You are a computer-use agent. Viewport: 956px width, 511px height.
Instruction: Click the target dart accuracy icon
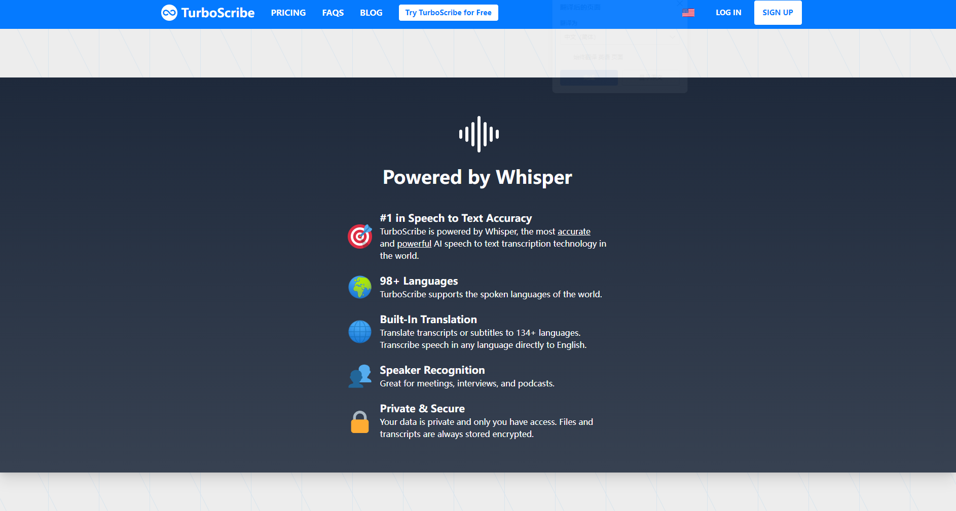[360, 237]
